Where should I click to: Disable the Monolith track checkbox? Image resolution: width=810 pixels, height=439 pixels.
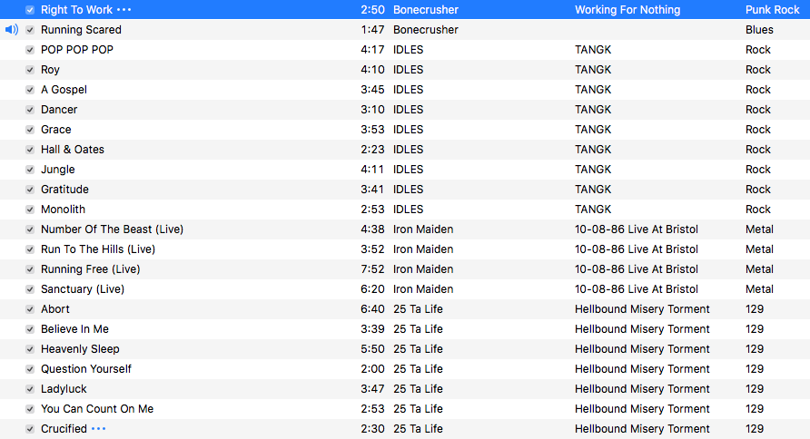pos(30,210)
